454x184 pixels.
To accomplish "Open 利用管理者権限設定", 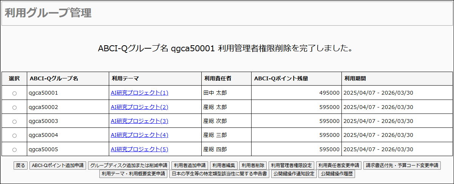I will coord(292,165).
